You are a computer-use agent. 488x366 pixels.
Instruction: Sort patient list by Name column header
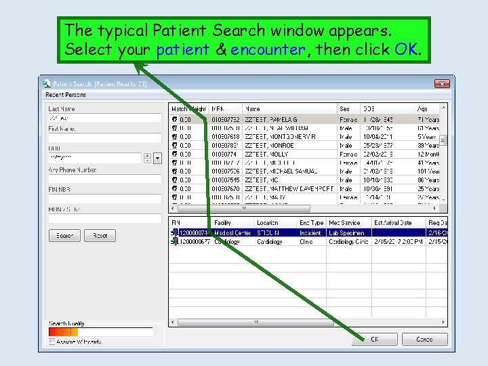tap(289, 109)
